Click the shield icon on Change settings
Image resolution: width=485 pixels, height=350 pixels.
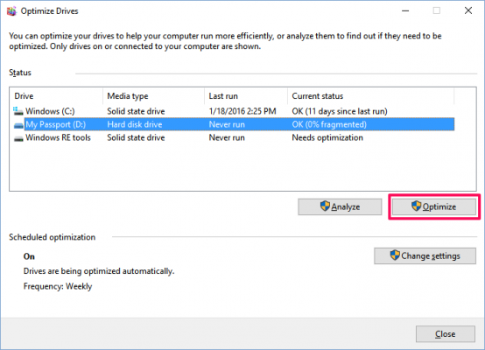pyautogui.click(x=395, y=255)
